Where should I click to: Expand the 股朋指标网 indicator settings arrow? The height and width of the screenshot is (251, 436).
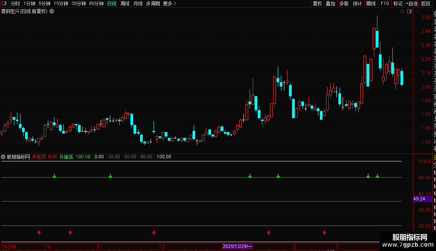click(3, 157)
